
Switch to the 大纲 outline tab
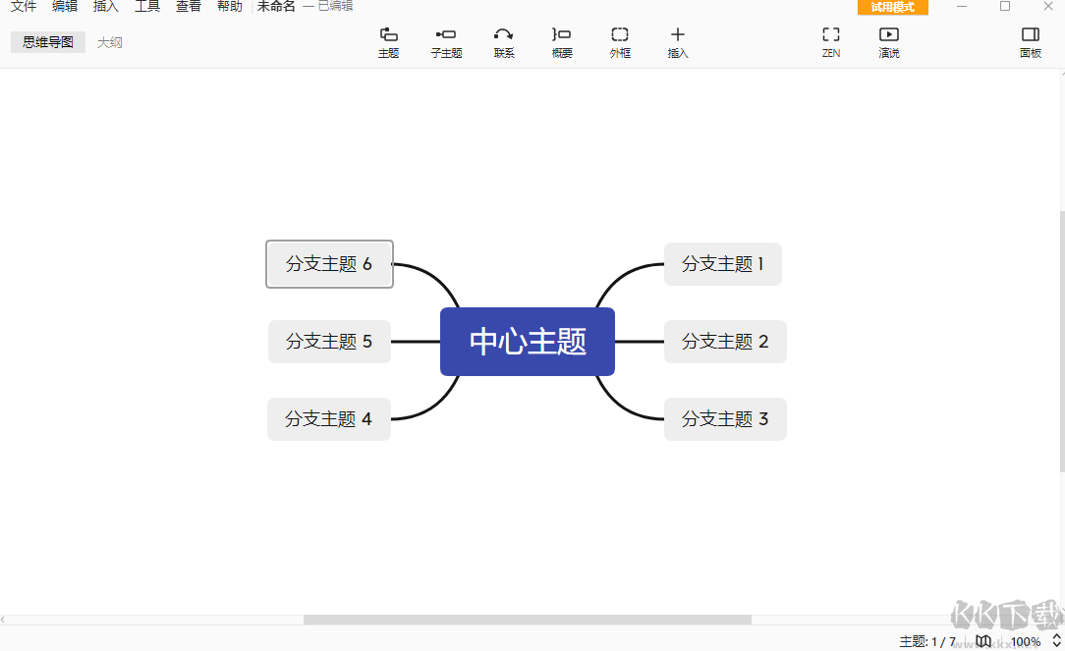coord(109,41)
